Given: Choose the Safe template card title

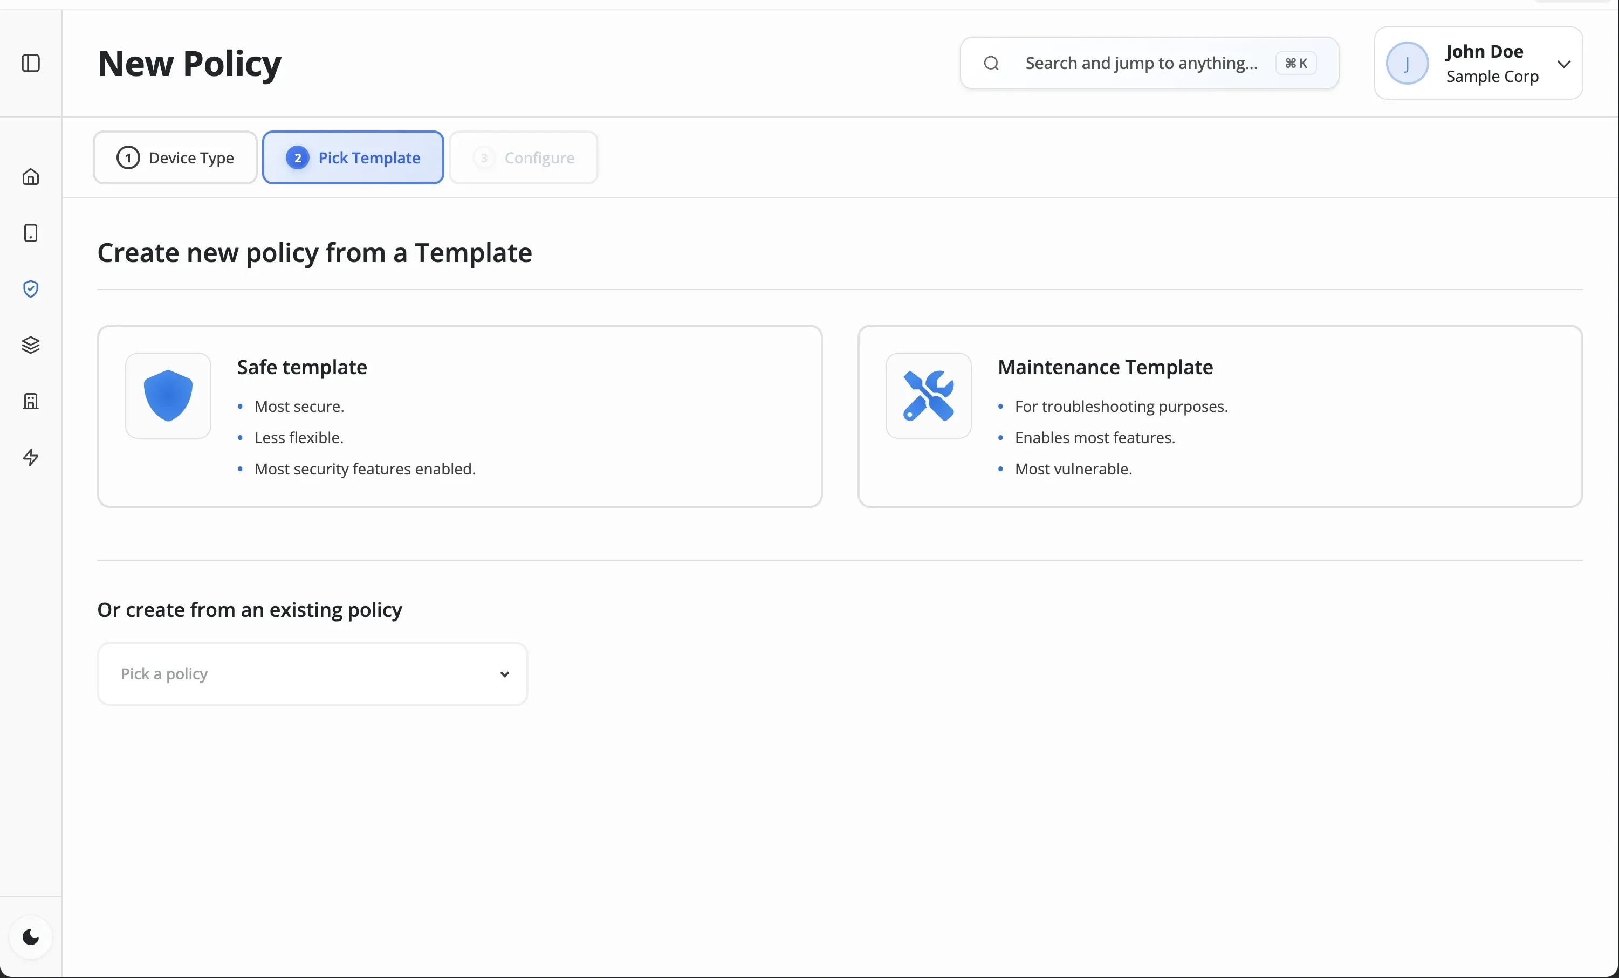Looking at the screenshot, I should pyautogui.click(x=301, y=367).
